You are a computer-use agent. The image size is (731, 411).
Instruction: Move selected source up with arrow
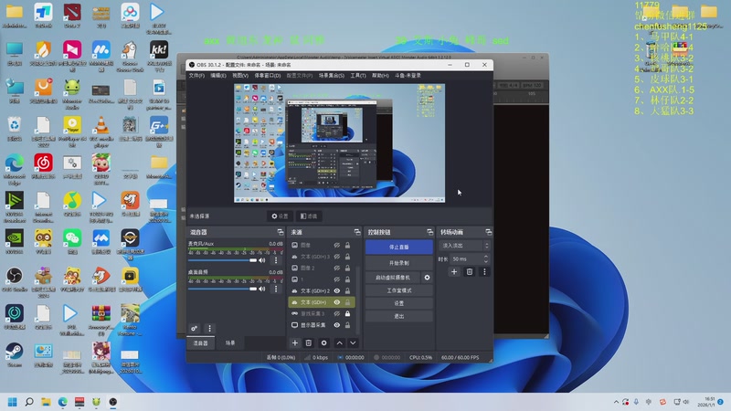click(339, 343)
